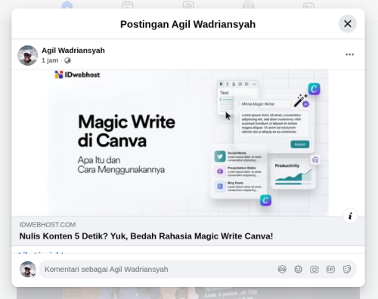The image size is (378, 299).
Task: Insert an avatar sticker in comment
Action: (282, 270)
